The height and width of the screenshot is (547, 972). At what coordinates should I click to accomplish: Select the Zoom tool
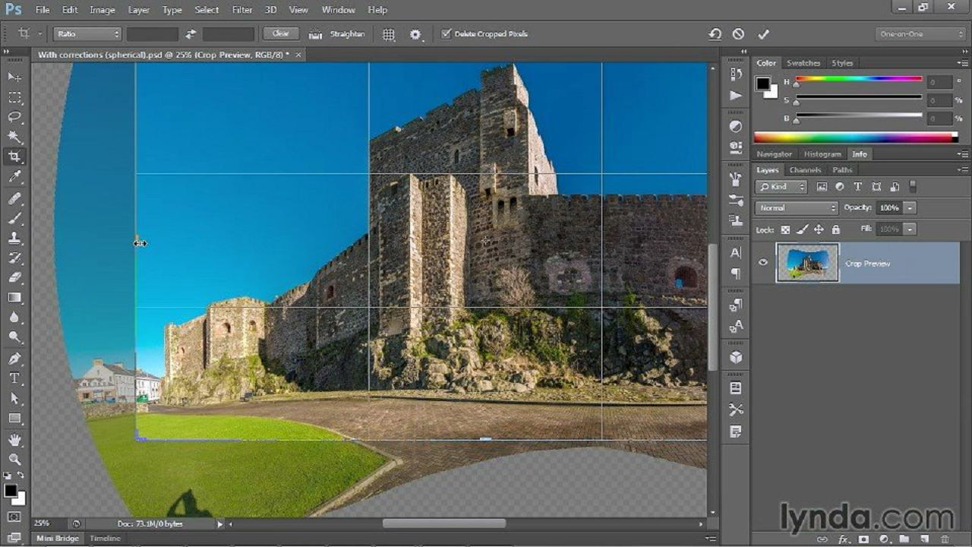coord(14,459)
